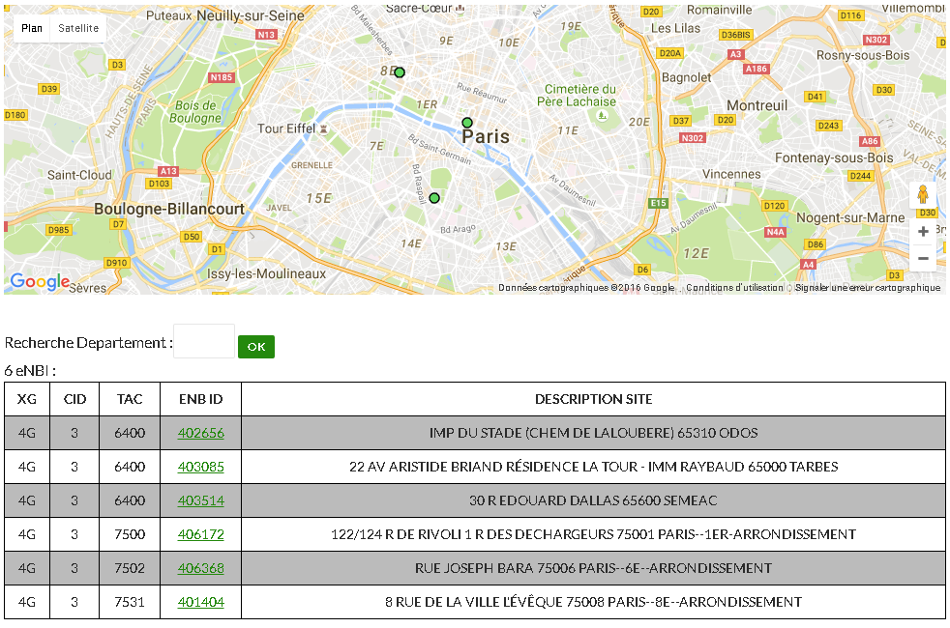Click the Google logo on the map
The width and height of the screenshot is (950, 628).
(40, 281)
